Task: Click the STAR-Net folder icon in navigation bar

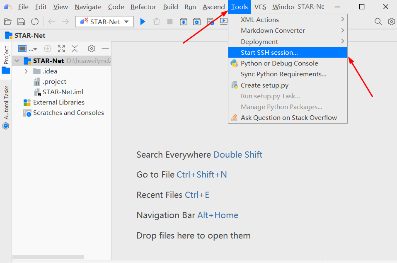Action: (x=9, y=36)
